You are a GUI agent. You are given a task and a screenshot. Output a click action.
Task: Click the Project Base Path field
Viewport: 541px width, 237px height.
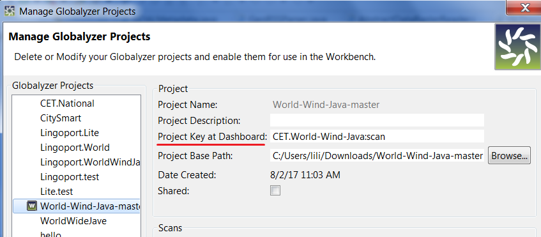tap(377, 156)
